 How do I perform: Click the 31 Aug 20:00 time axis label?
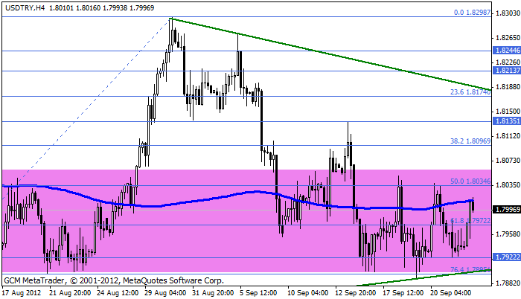[213, 293]
